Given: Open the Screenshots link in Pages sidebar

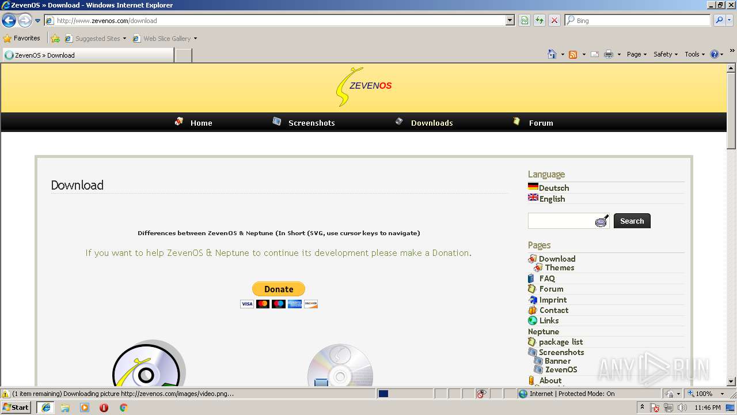Looking at the screenshot, I should coord(561,352).
